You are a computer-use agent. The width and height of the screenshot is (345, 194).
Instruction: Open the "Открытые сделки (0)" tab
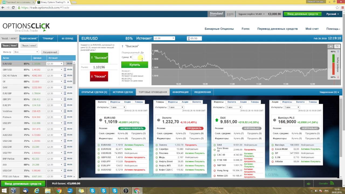click(x=94, y=92)
